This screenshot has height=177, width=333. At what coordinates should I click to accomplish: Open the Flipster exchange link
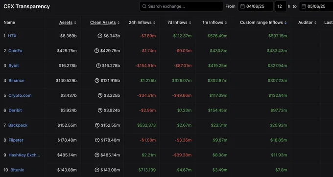pyautogui.click(x=16, y=140)
